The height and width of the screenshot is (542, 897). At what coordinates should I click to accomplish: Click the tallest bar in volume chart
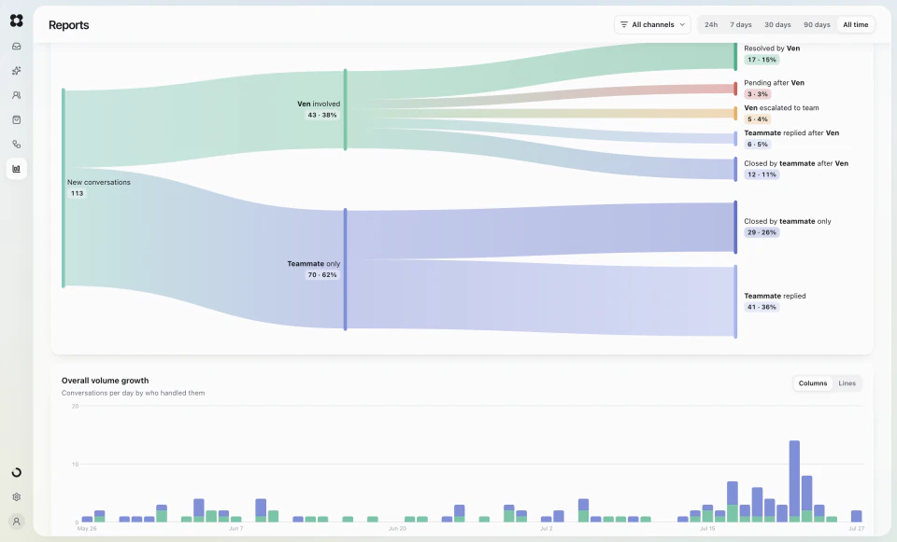pos(794,480)
